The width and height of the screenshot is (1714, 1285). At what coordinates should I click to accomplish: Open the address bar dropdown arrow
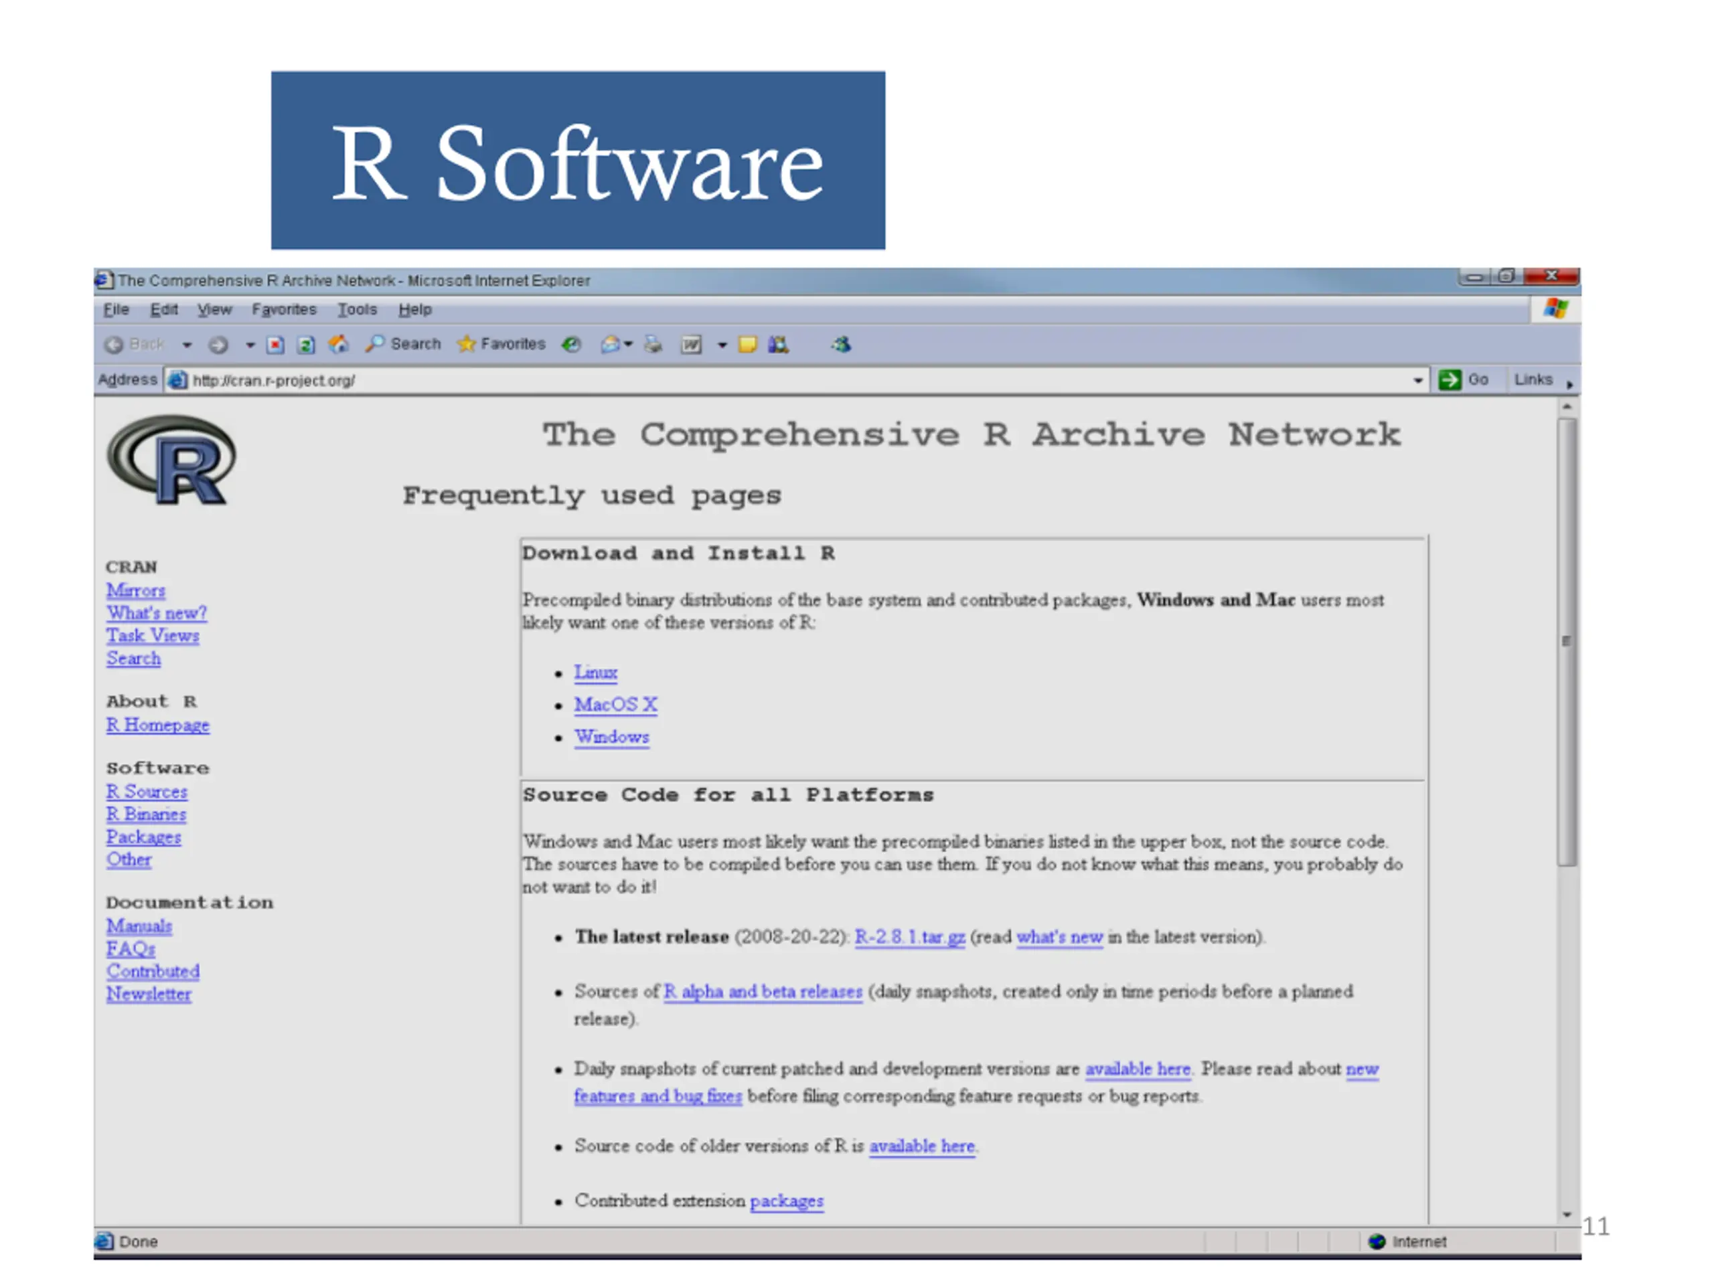click(1417, 380)
